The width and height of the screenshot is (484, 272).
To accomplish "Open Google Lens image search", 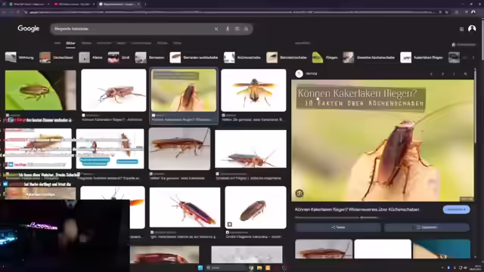I will pyautogui.click(x=237, y=29).
